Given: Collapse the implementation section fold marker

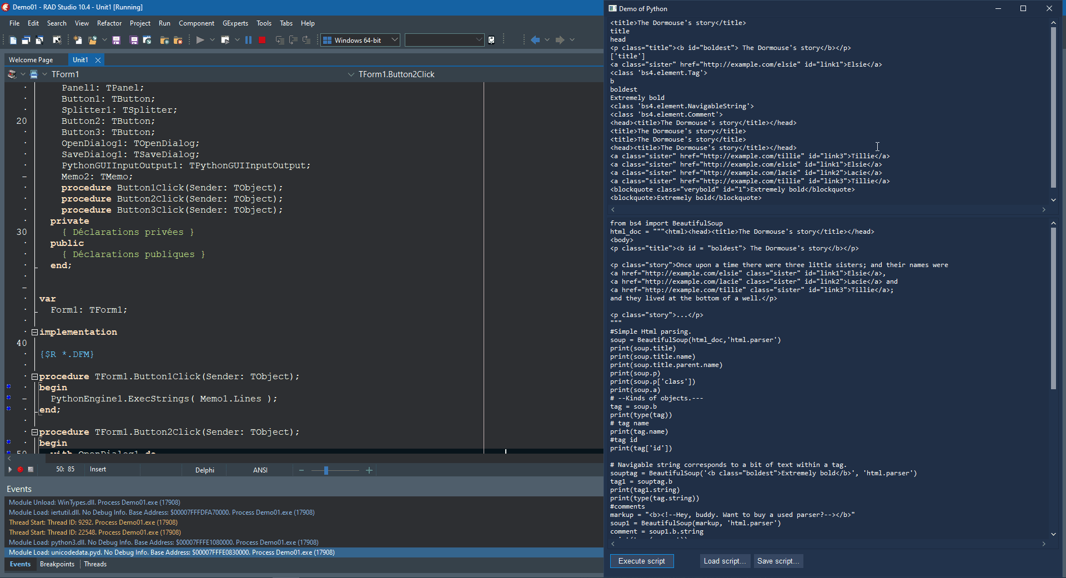Looking at the screenshot, I should (34, 332).
